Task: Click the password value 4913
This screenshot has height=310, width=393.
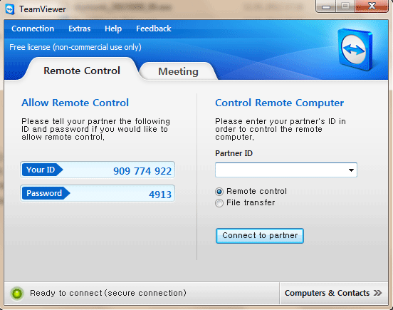Action: pos(160,195)
